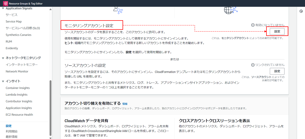Collapse the インサイト section
This screenshot has height=139, width=305.
tap(3, 81)
